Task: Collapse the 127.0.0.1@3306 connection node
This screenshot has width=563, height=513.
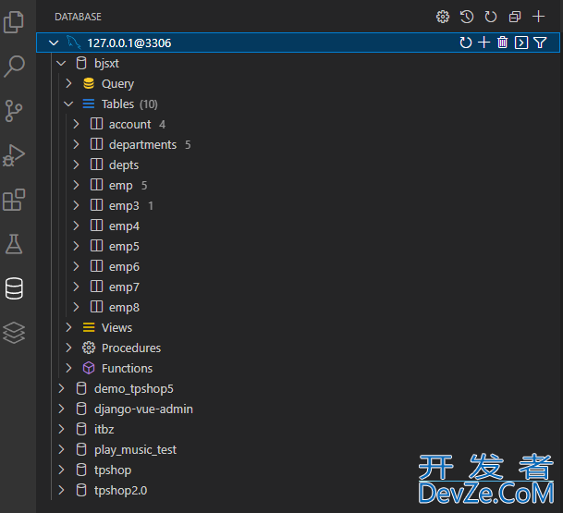Action: [54, 43]
